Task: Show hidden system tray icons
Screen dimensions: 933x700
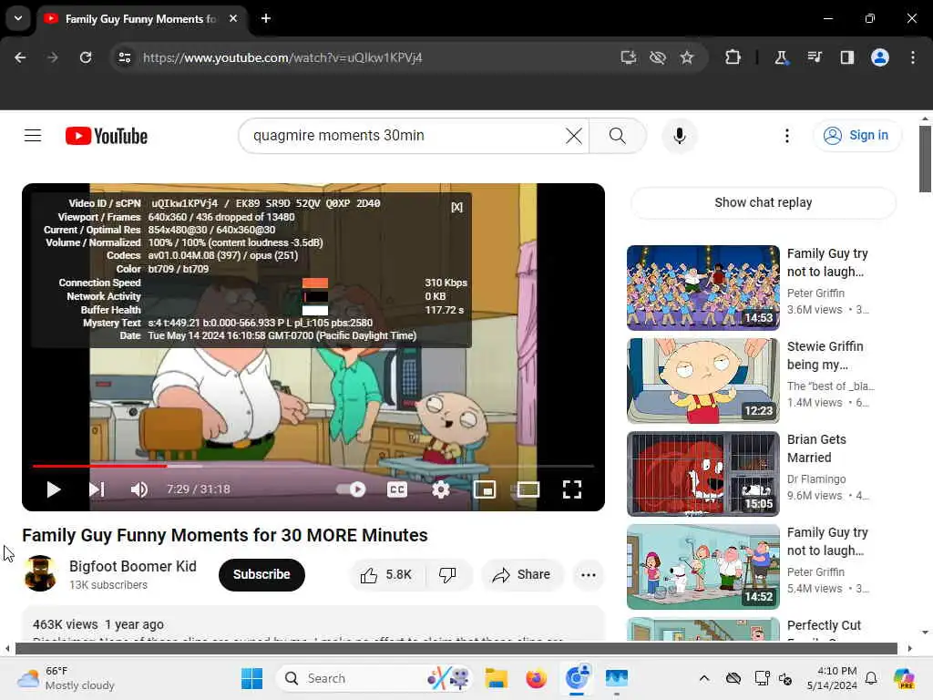Action: click(x=704, y=678)
